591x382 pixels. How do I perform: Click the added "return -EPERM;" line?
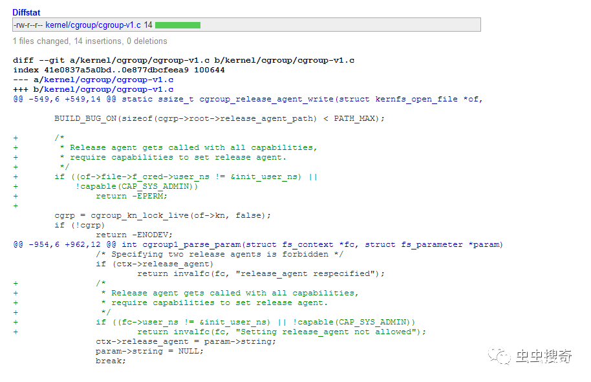click(x=131, y=196)
